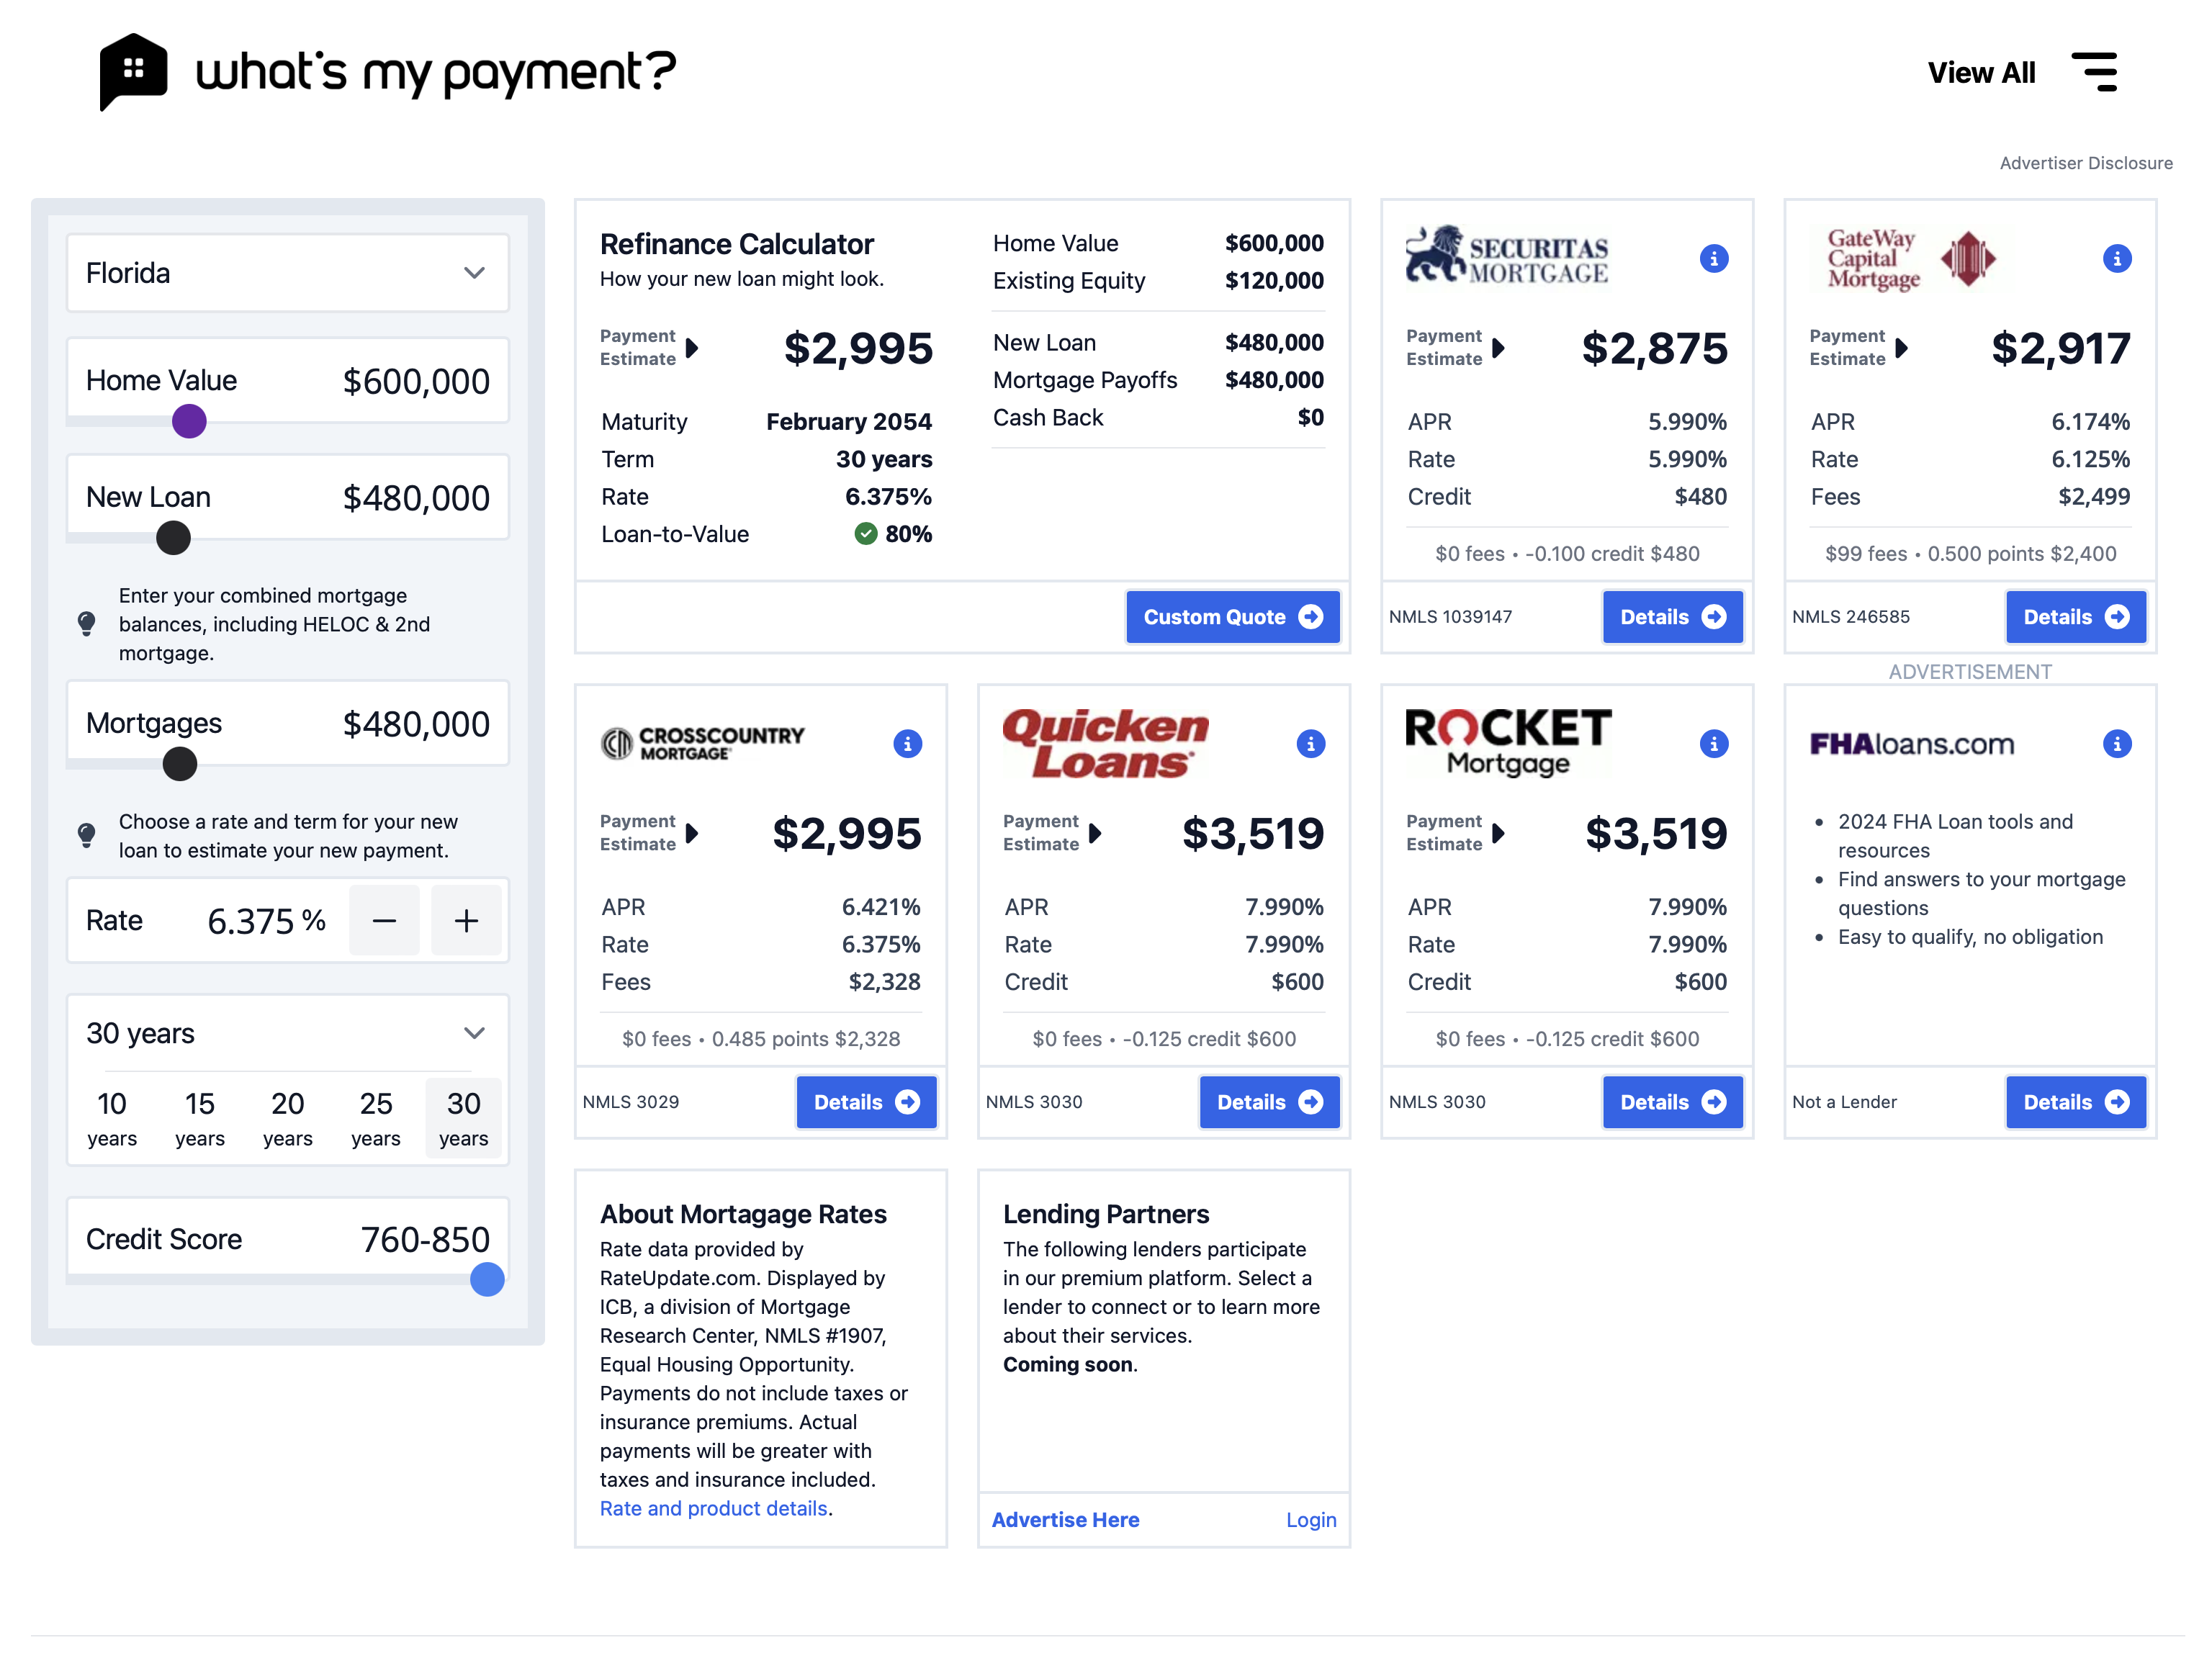Viewport: 2212px width, 1666px height.
Task: Open the Florida state dropdown
Action: 288,273
